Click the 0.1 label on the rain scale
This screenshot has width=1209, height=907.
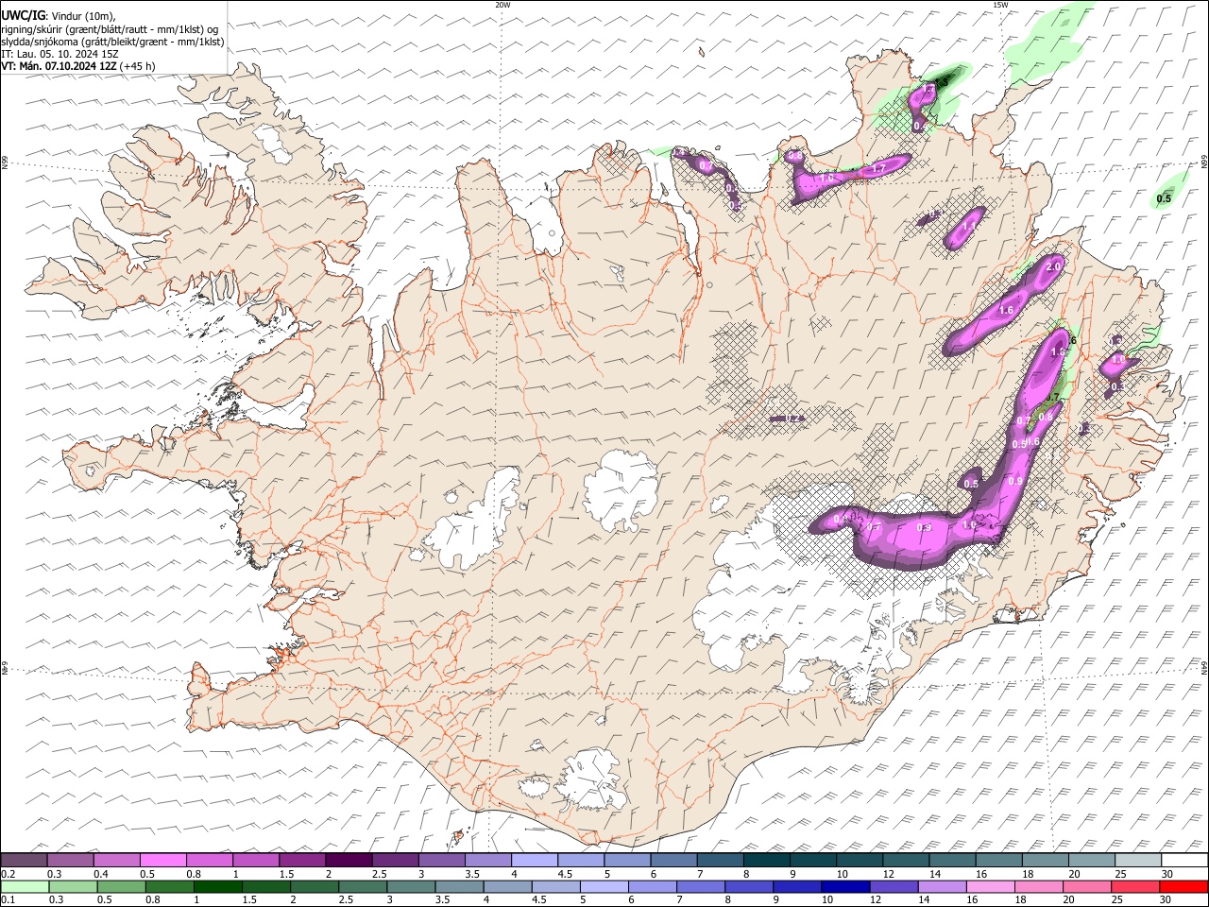point(8,900)
